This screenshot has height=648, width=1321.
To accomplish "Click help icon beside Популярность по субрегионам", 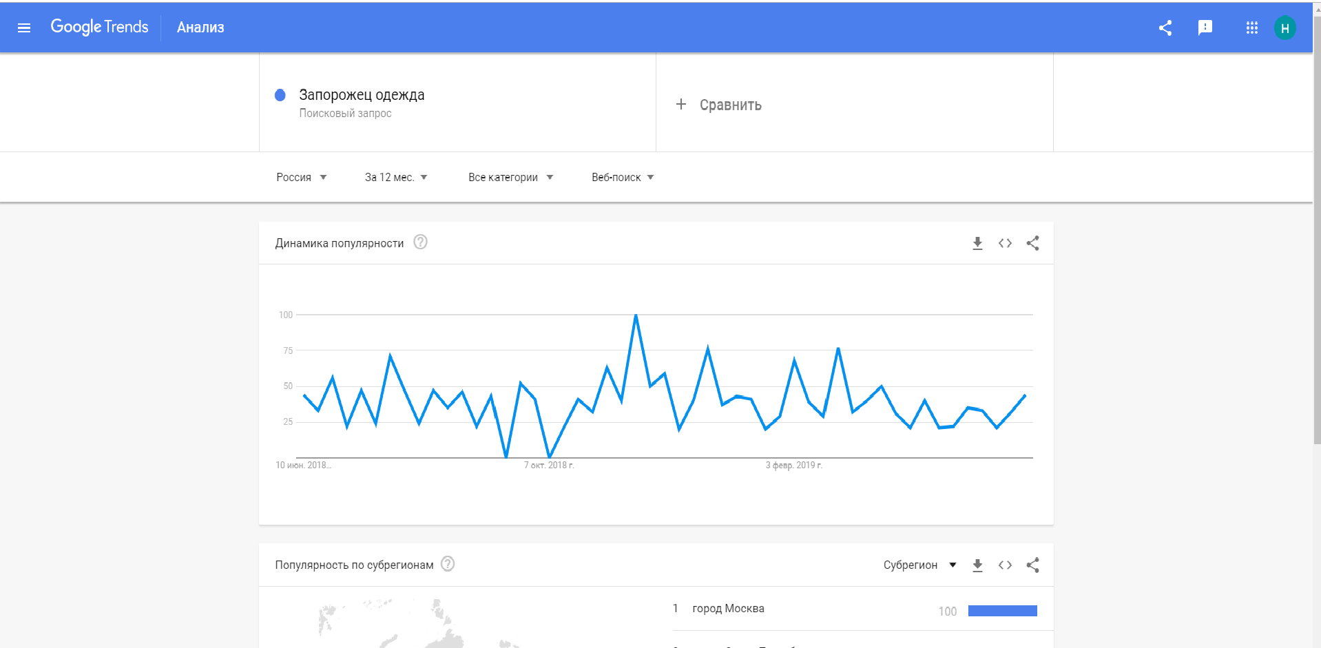I will 448,564.
